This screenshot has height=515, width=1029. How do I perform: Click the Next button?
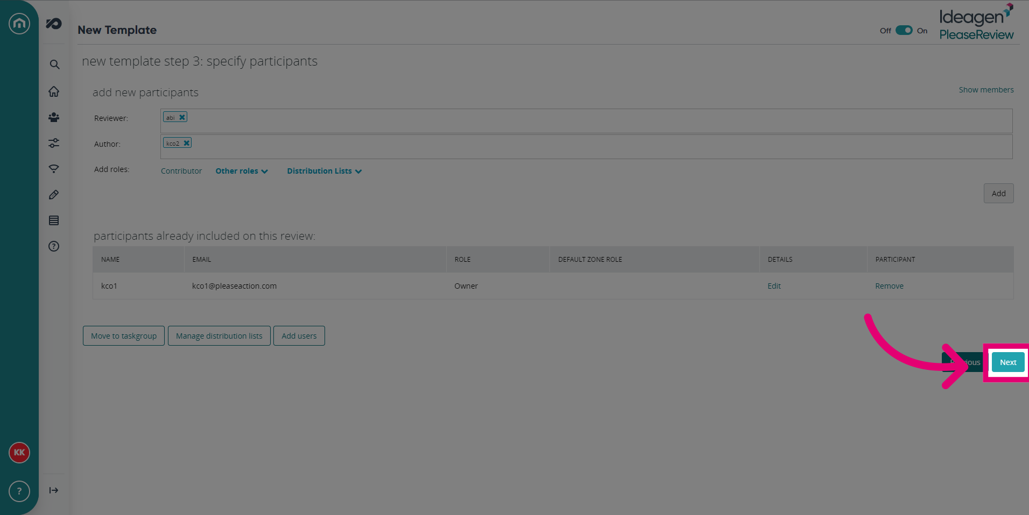click(1008, 362)
